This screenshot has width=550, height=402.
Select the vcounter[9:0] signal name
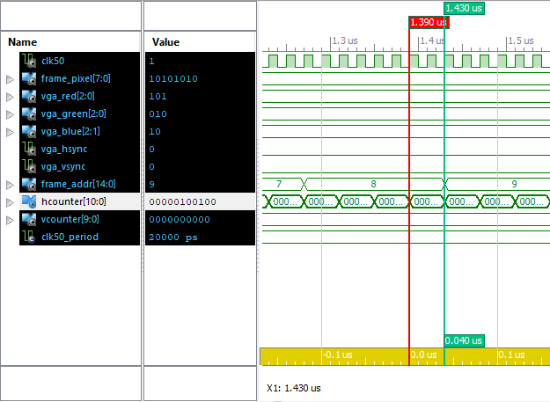tap(70, 219)
